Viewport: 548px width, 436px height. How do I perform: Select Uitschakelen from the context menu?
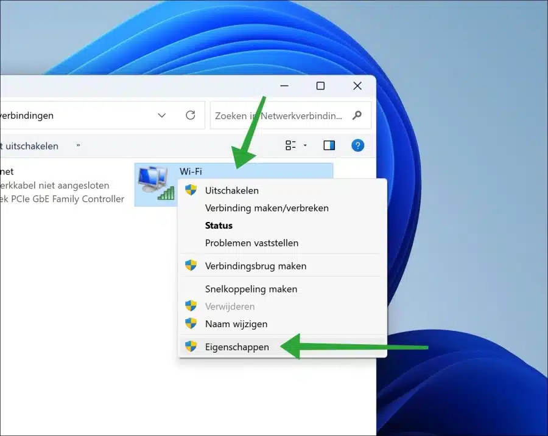click(x=283, y=190)
